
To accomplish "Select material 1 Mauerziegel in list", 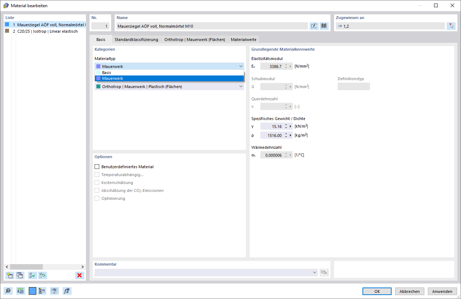I will (x=45, y=25).
